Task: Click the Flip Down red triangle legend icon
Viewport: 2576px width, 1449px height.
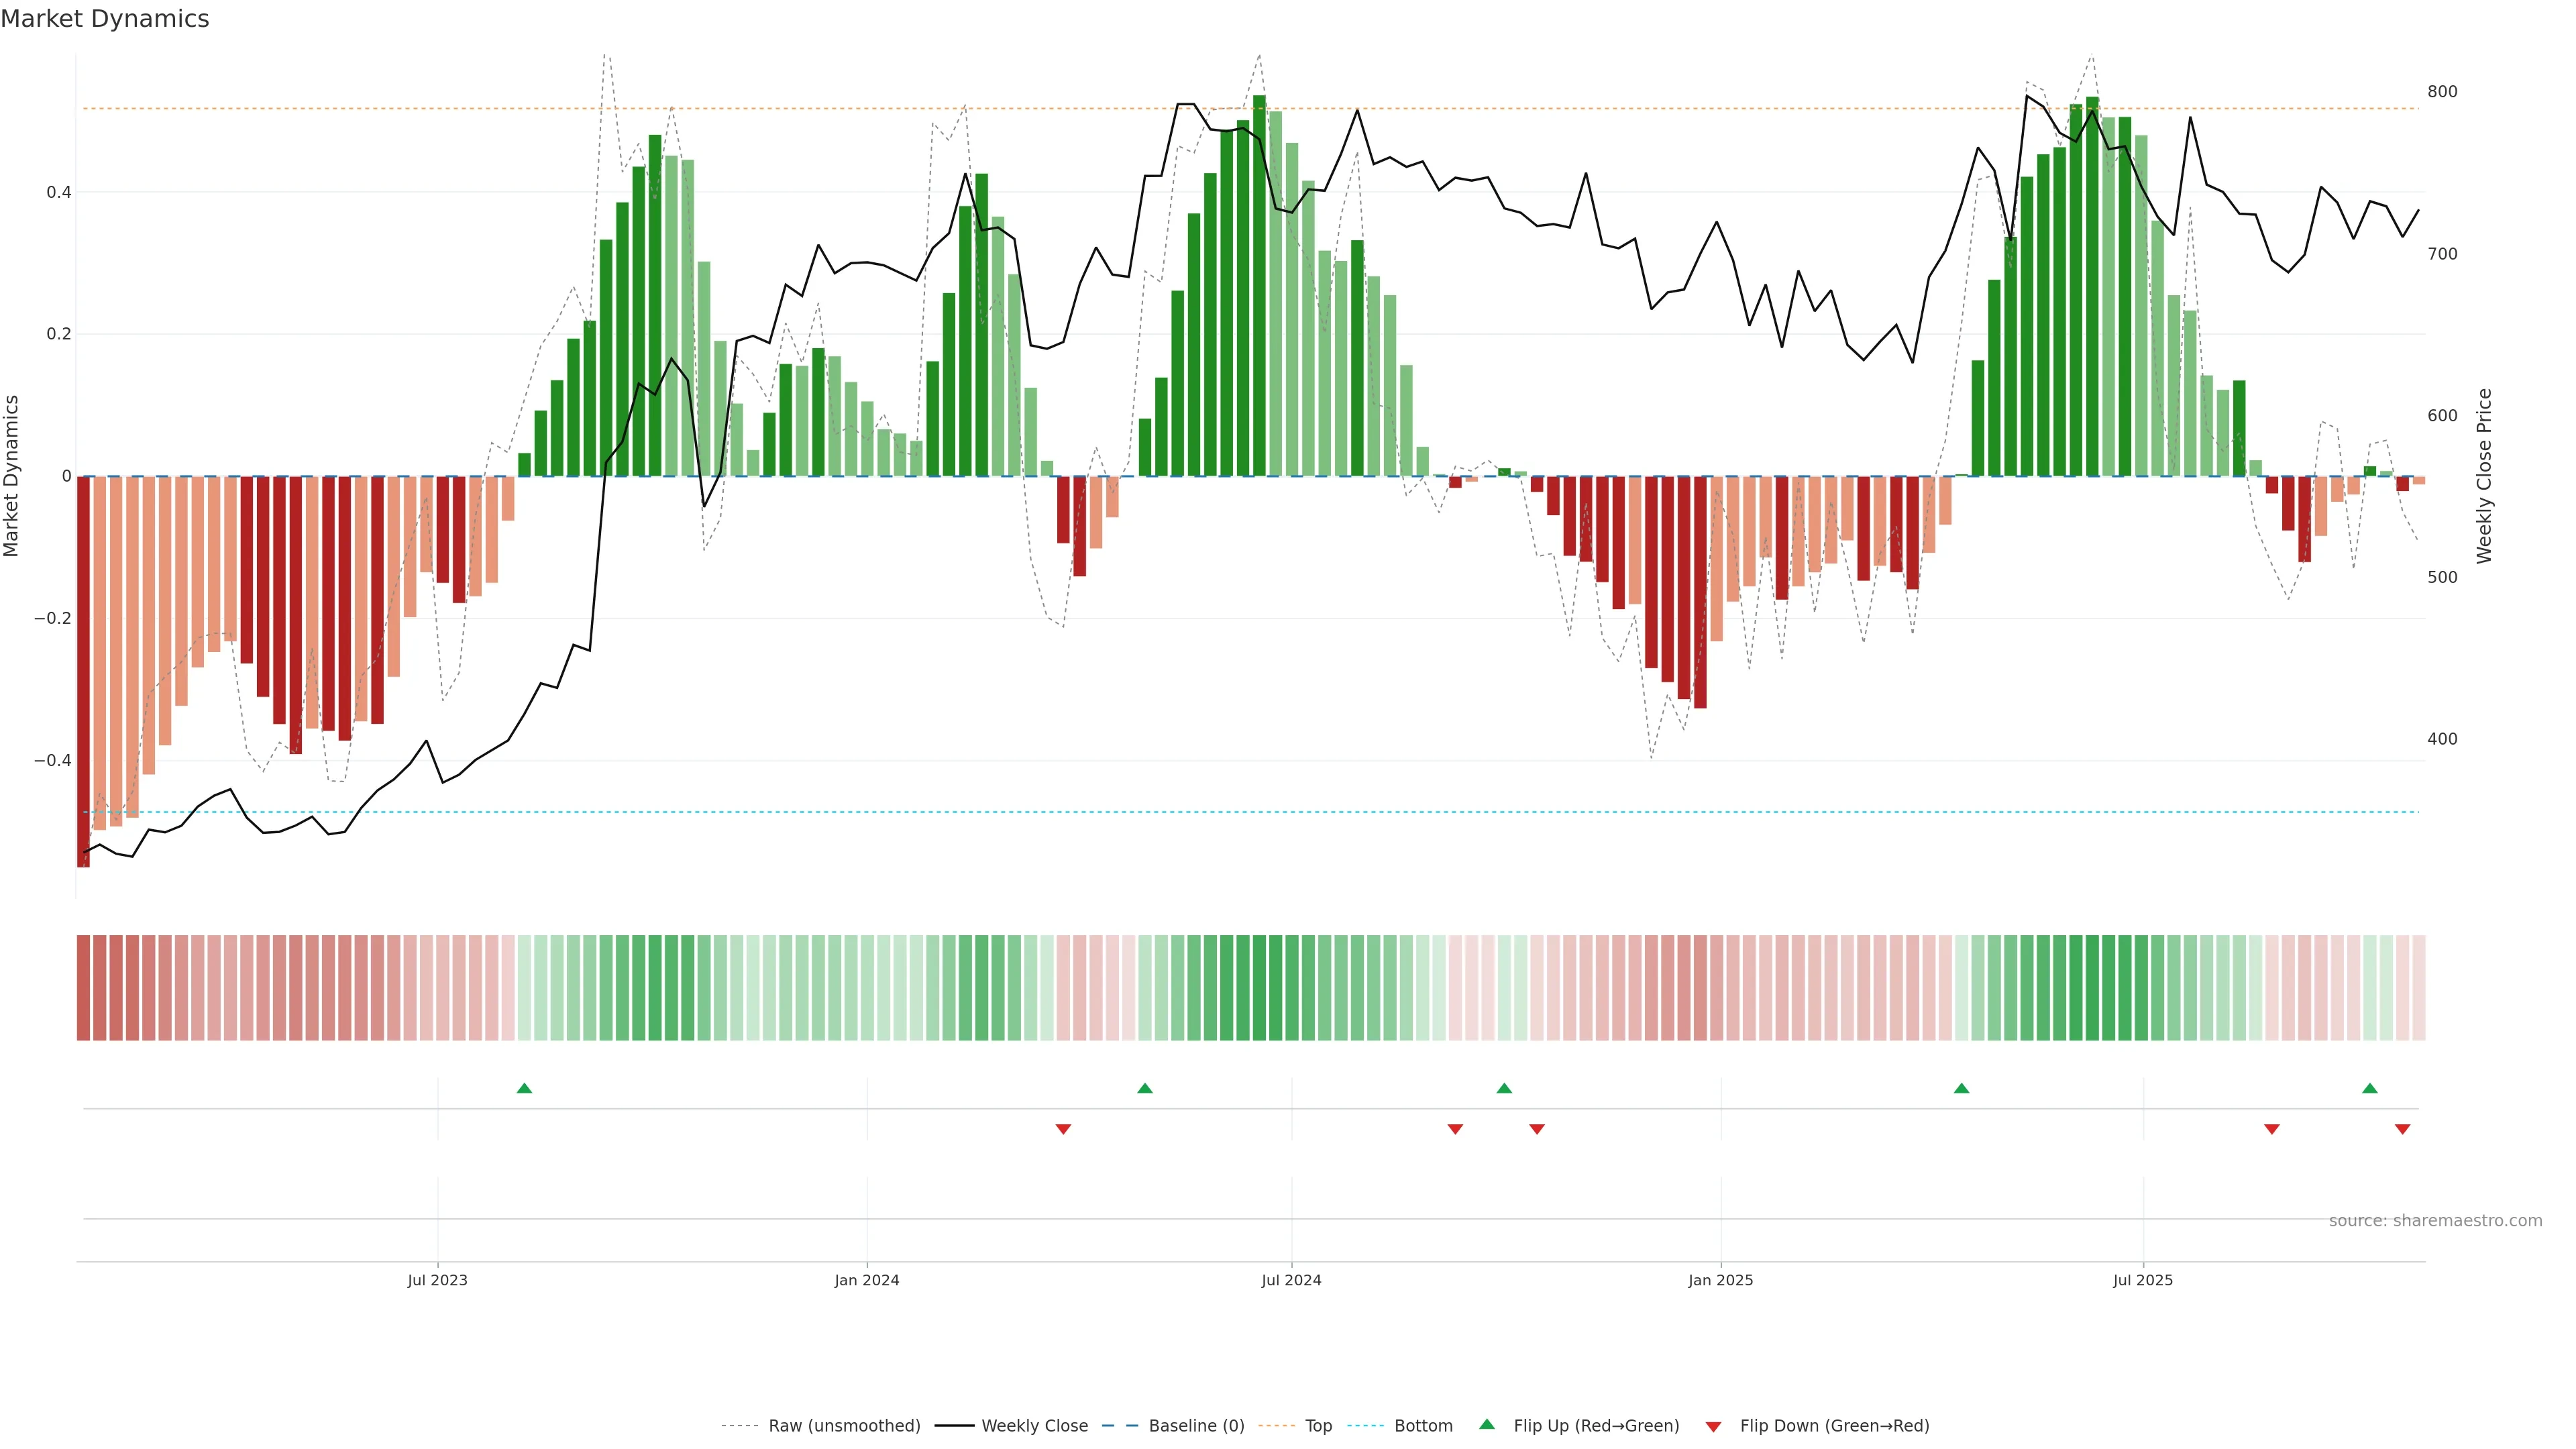Action: tap(1713, 1426)
